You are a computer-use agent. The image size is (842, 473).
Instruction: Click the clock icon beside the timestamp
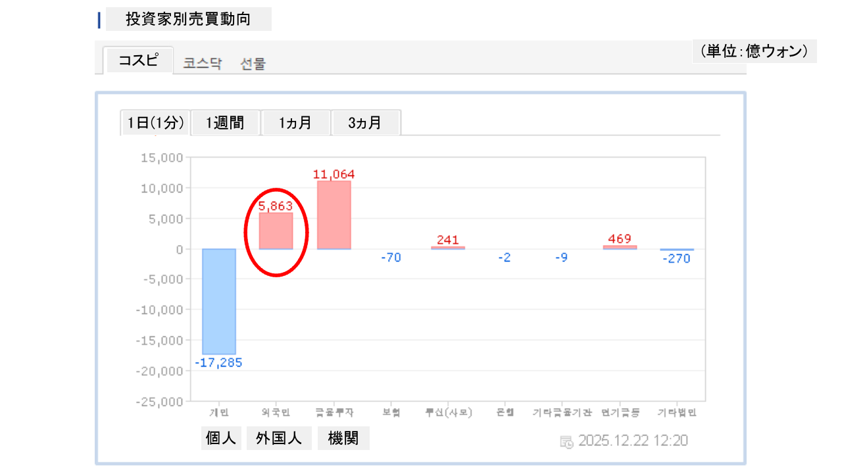point(566,441)
